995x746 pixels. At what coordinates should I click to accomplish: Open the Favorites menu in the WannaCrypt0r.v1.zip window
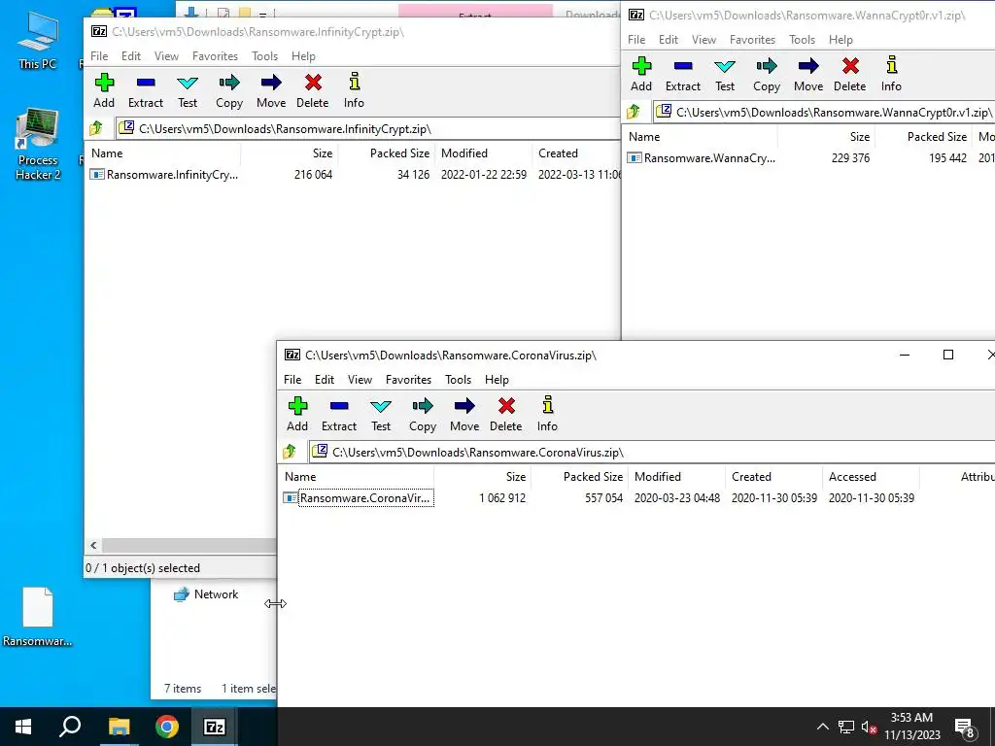pyautogui.click(x=753, y=39)
